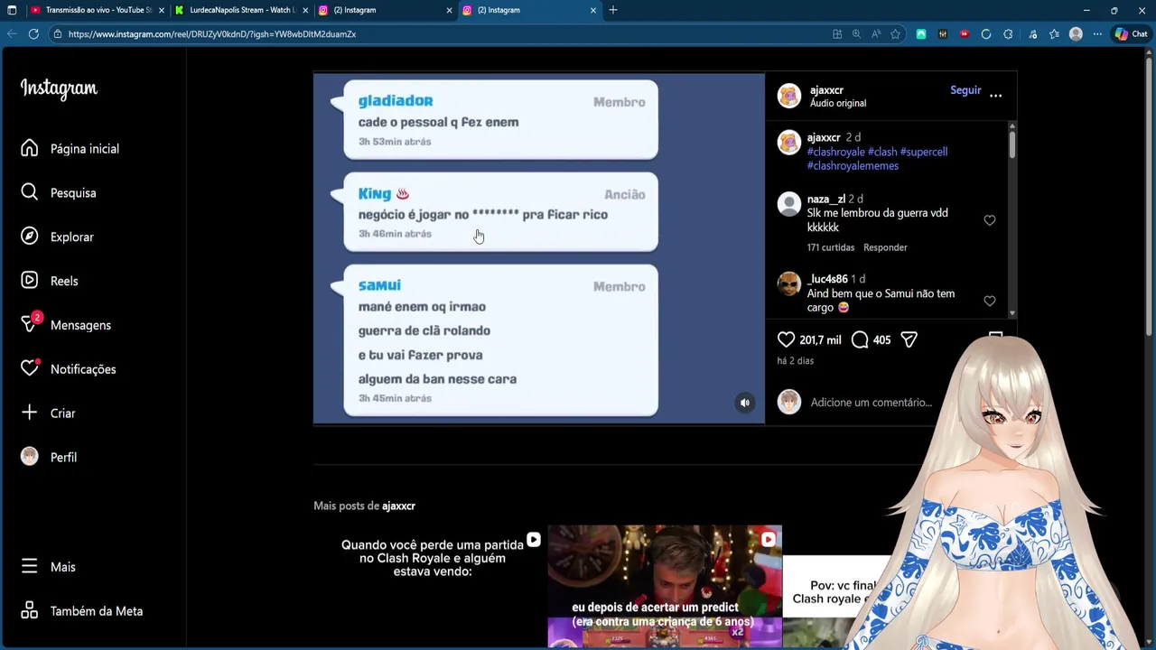Click the Reels play icon in sidebar
Screen dimensions: 1156x650
click(x=30, y=281)
